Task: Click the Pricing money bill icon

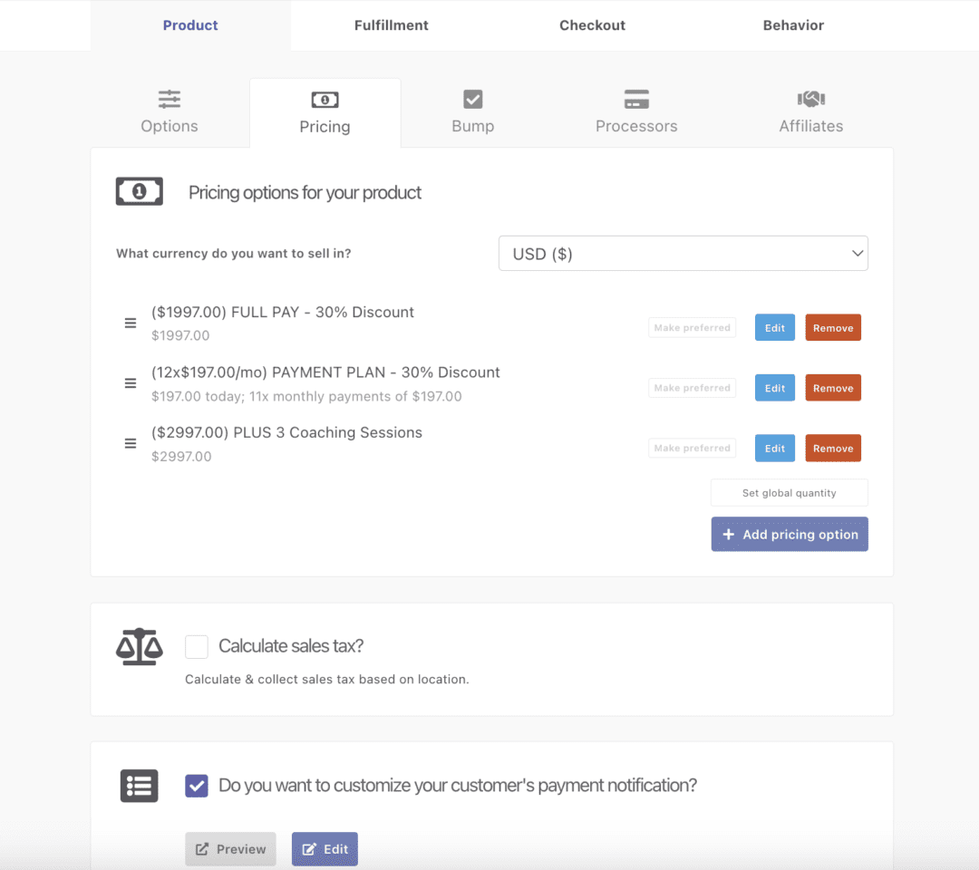Action: 325,100
